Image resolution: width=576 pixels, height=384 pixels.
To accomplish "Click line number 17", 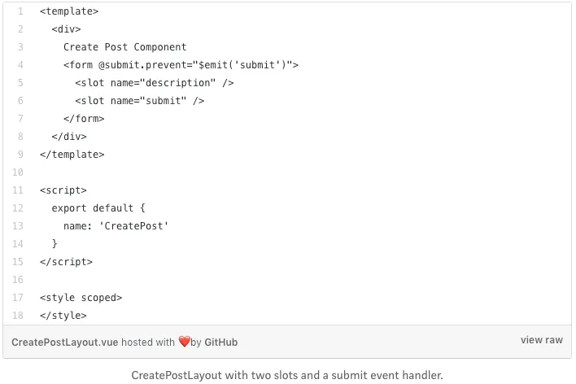I will [x=18, y=298].
